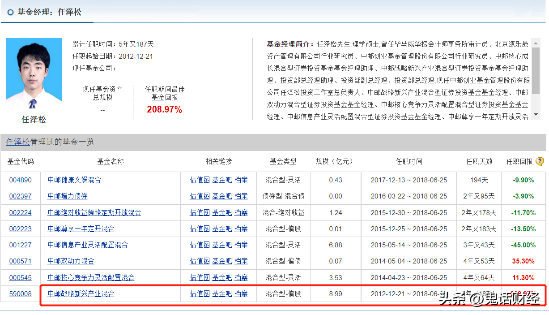This screenshot has width=549, height=315.
Task: Click the 4年又64天 tenure days cell
Action: tap(479, 278)
